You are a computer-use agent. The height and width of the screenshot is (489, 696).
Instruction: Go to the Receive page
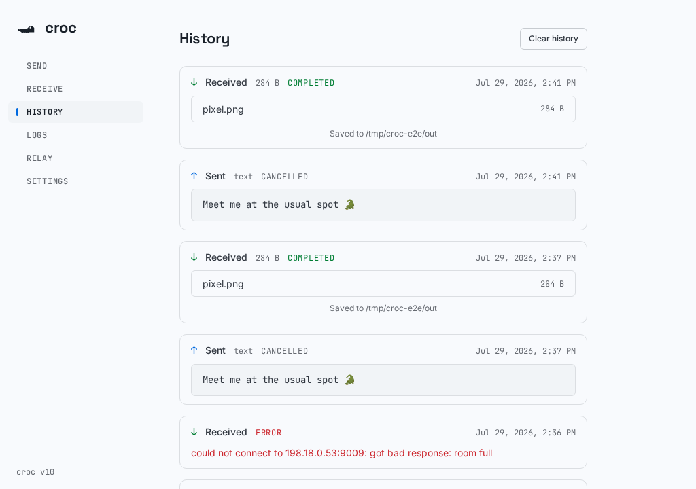75,89
